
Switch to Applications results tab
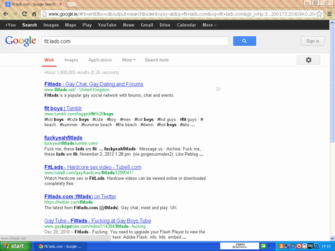(x=100, y=60)
